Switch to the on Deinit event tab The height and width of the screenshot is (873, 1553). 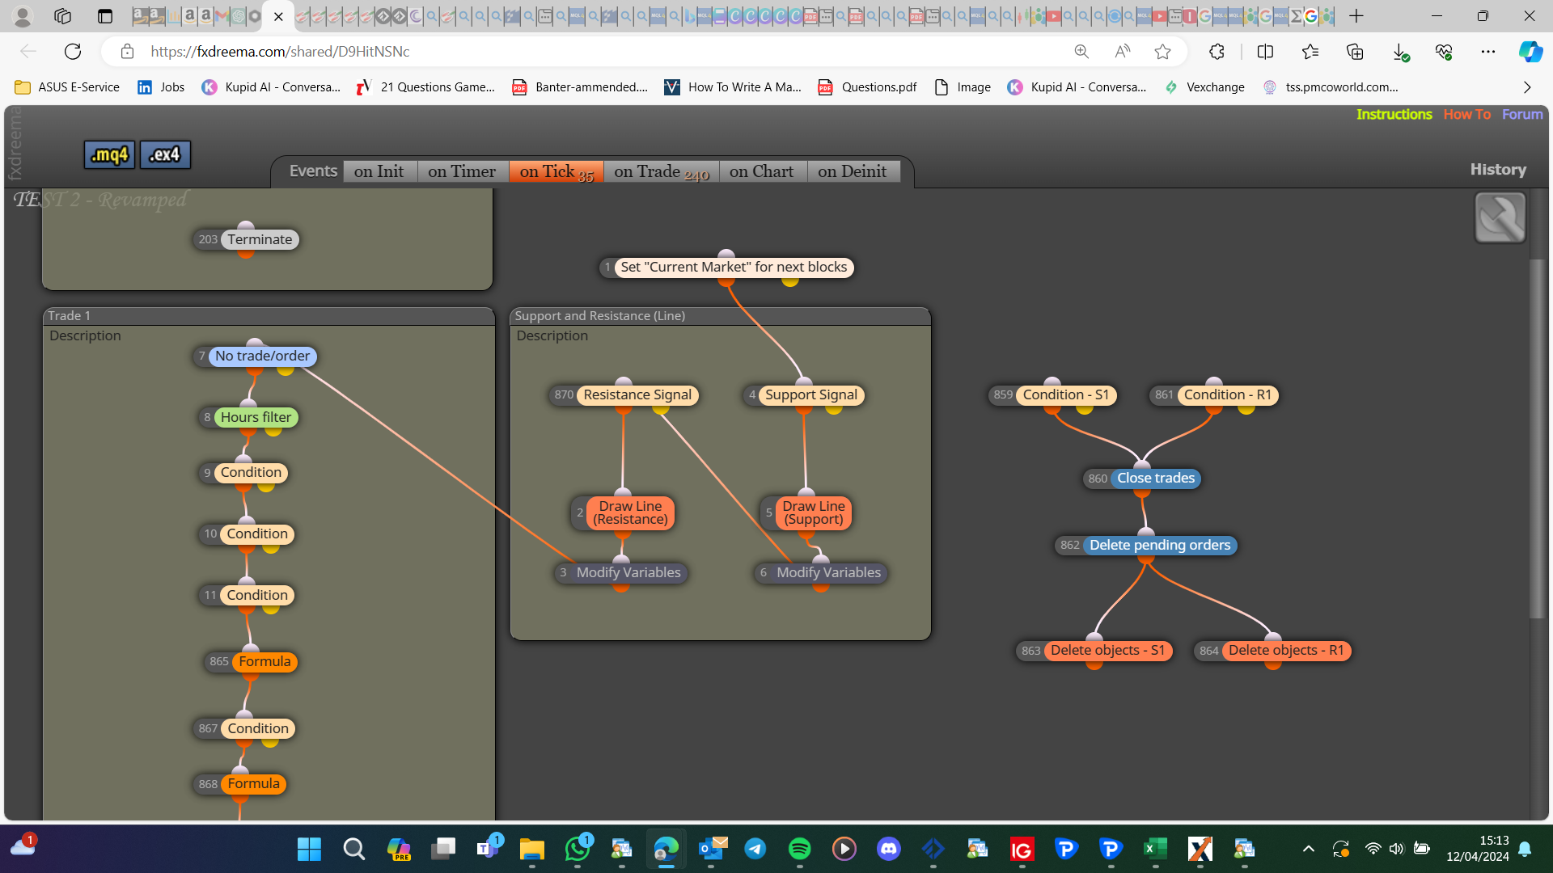[x=853, y=171]
